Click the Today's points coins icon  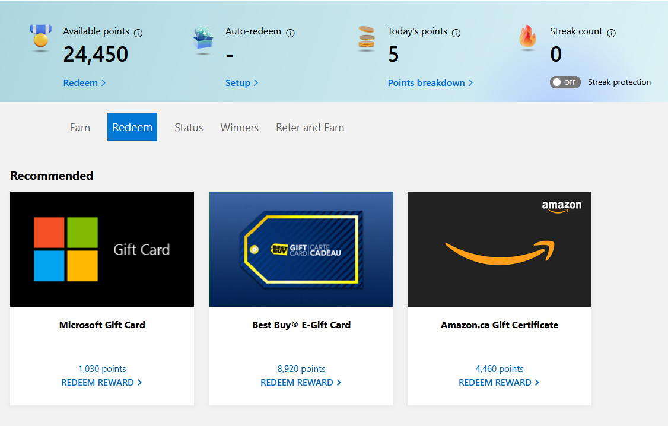pyautogui.click(x=367, y=38)
